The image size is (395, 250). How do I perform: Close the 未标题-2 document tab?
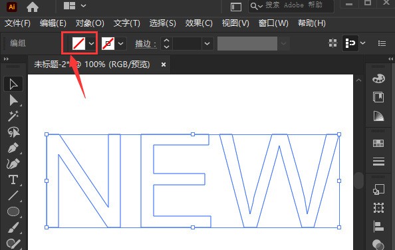[164, 64]
